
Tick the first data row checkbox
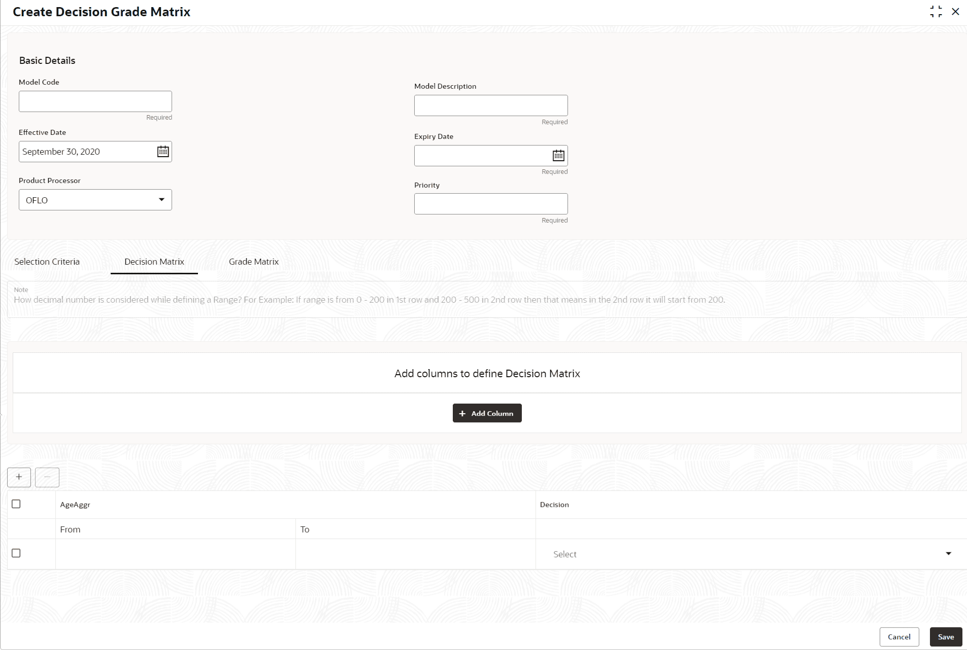[x=16, y=553]
